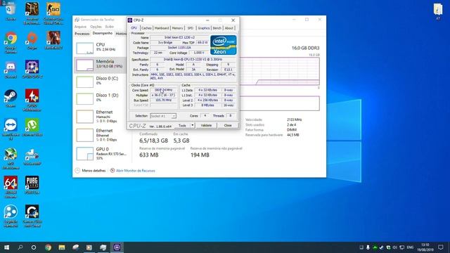Open the Windows Start menu
This screenshot has width=450, height=253.
click(6, 247)
